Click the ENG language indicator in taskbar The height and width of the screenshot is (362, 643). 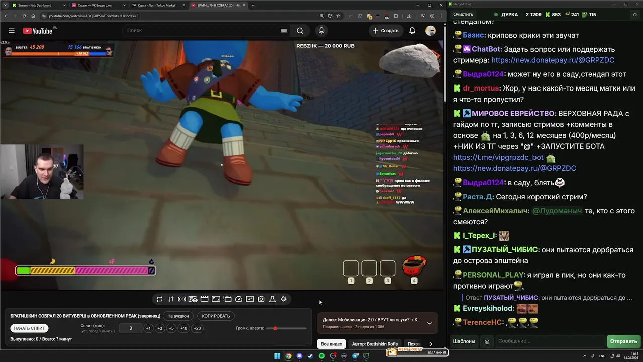tap(602, 356)
